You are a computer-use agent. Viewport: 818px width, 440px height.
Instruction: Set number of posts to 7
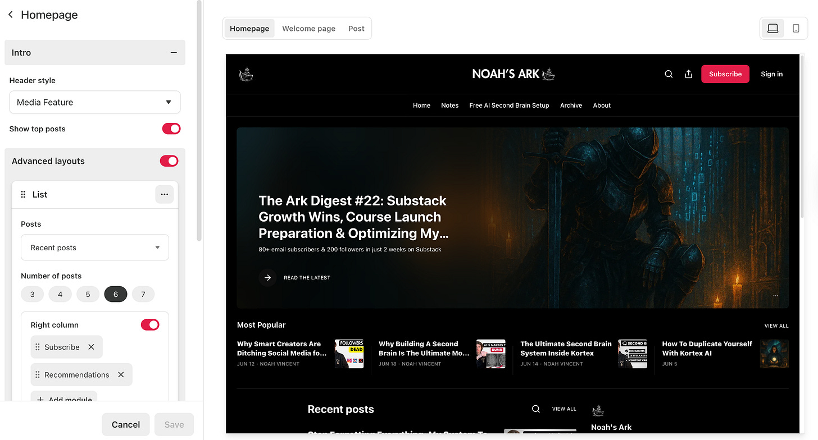143,294
